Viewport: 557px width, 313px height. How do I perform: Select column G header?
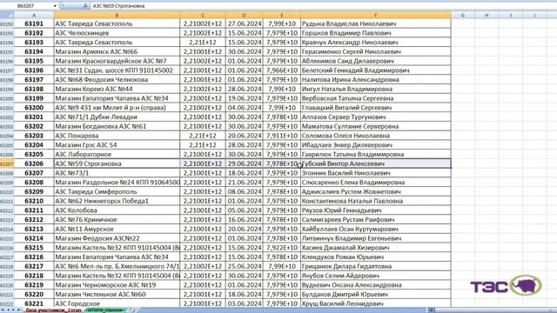[463, 15]
